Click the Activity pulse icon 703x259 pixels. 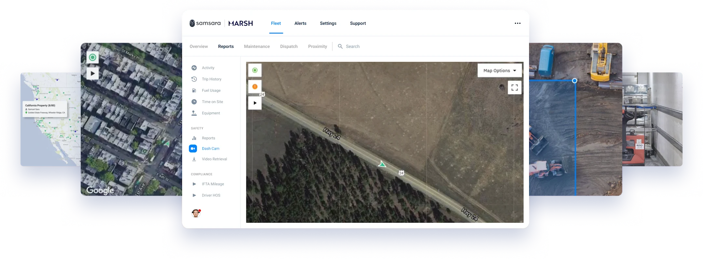tap(194, 68)
